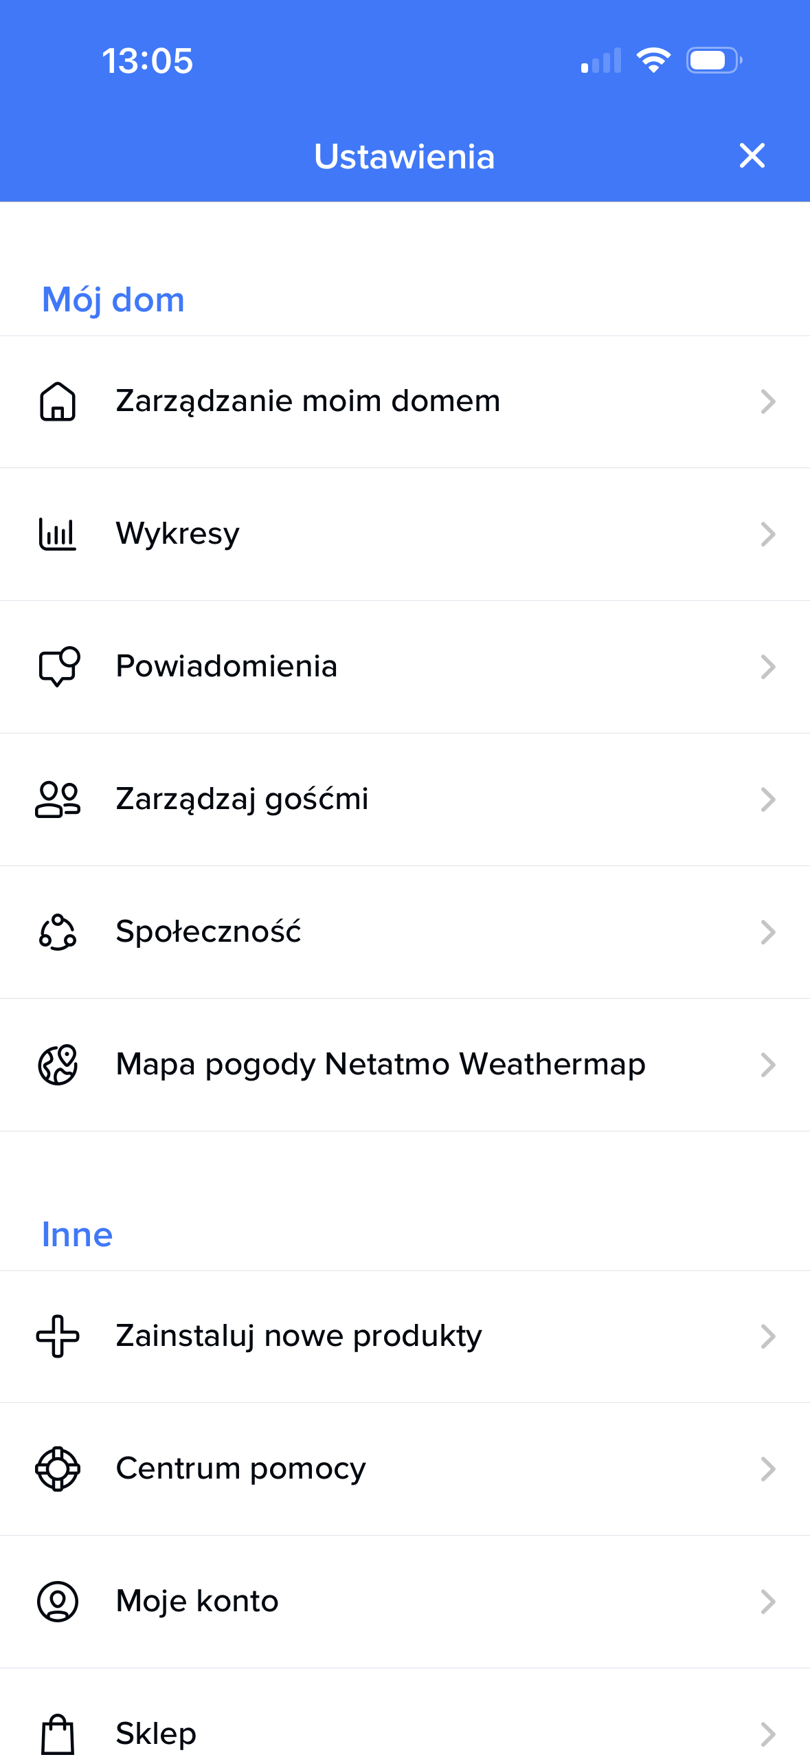Tap the globe Weathermap icon
This screenshot has width=810, height=1757.
pyautogui.click(x=58, y=1065)
